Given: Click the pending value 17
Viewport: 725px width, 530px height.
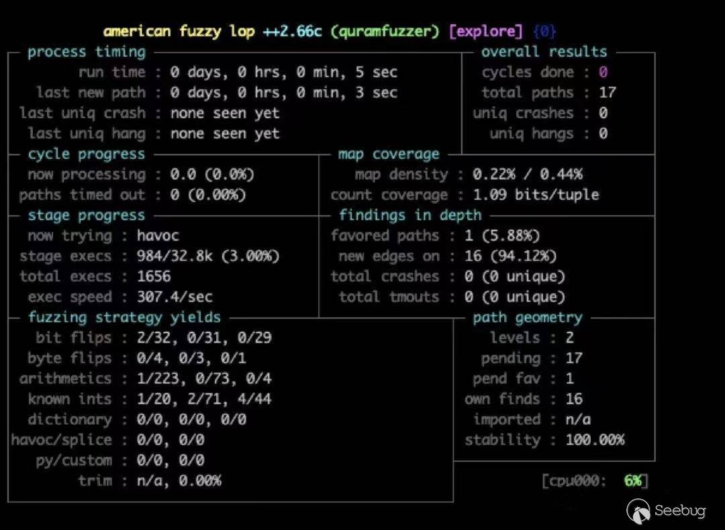Looking at the screenshot, I should [x=574, y=358].
